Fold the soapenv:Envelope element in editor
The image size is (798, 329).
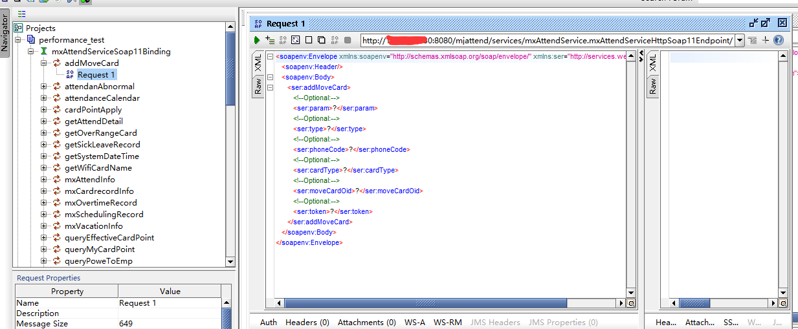tap(270, 56)
